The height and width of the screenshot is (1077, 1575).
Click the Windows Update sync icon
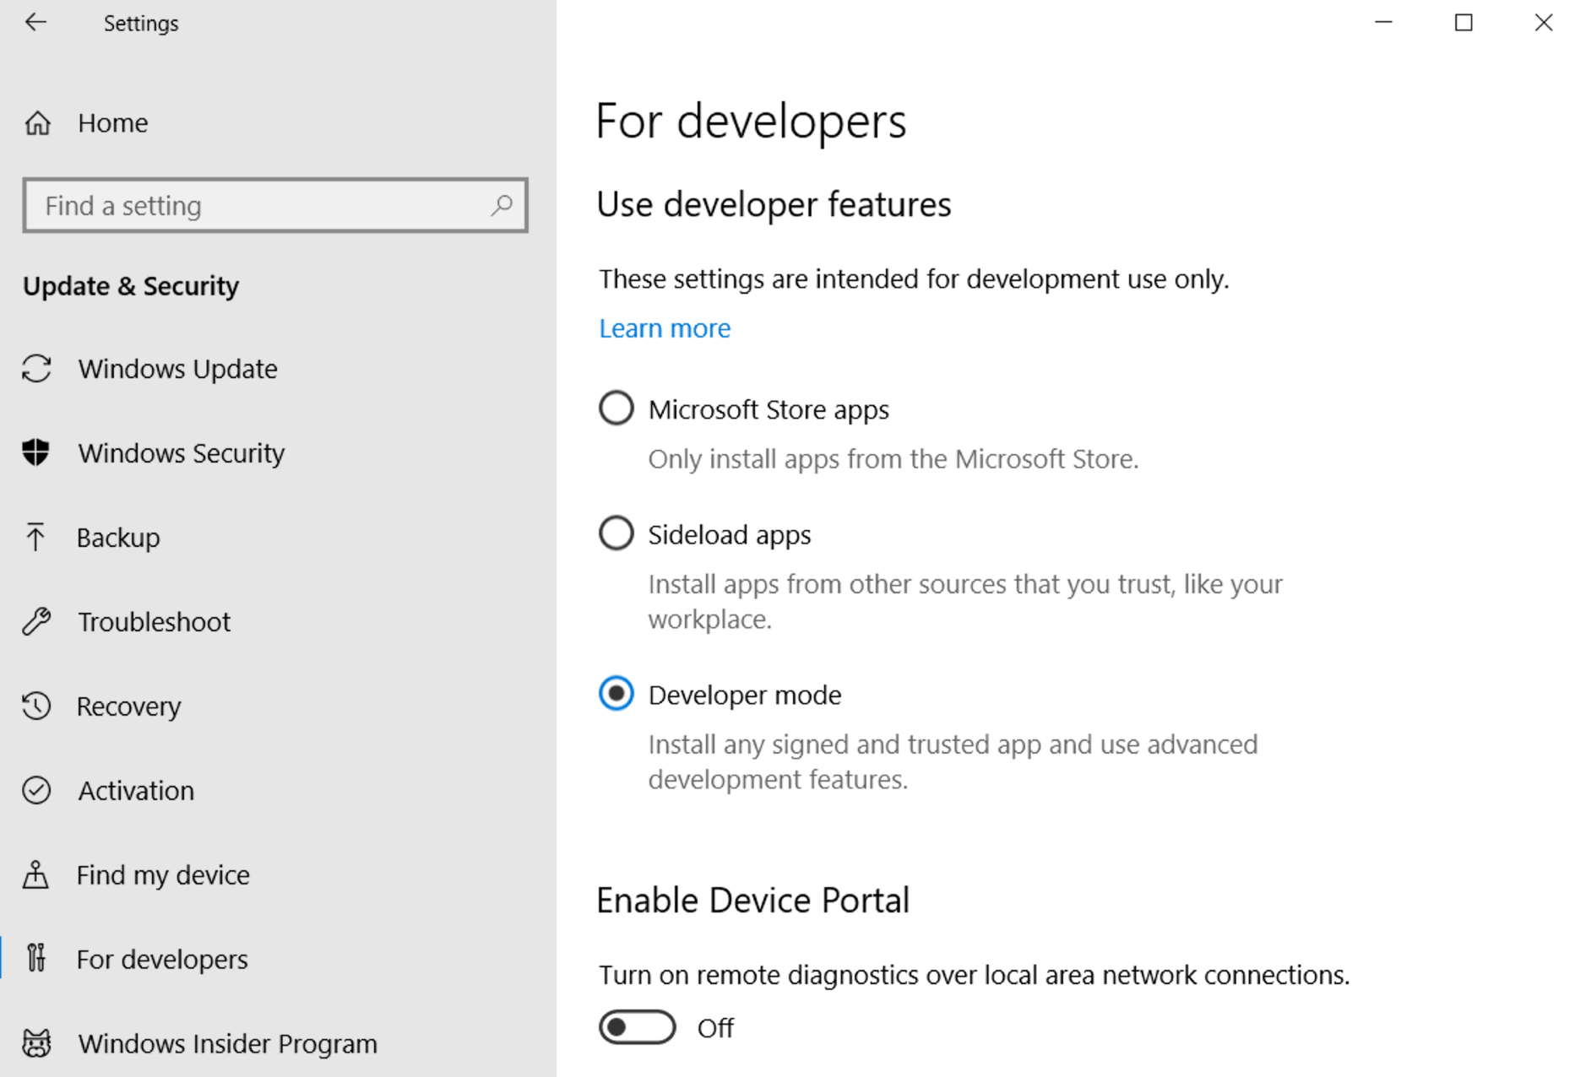point(36,369)
